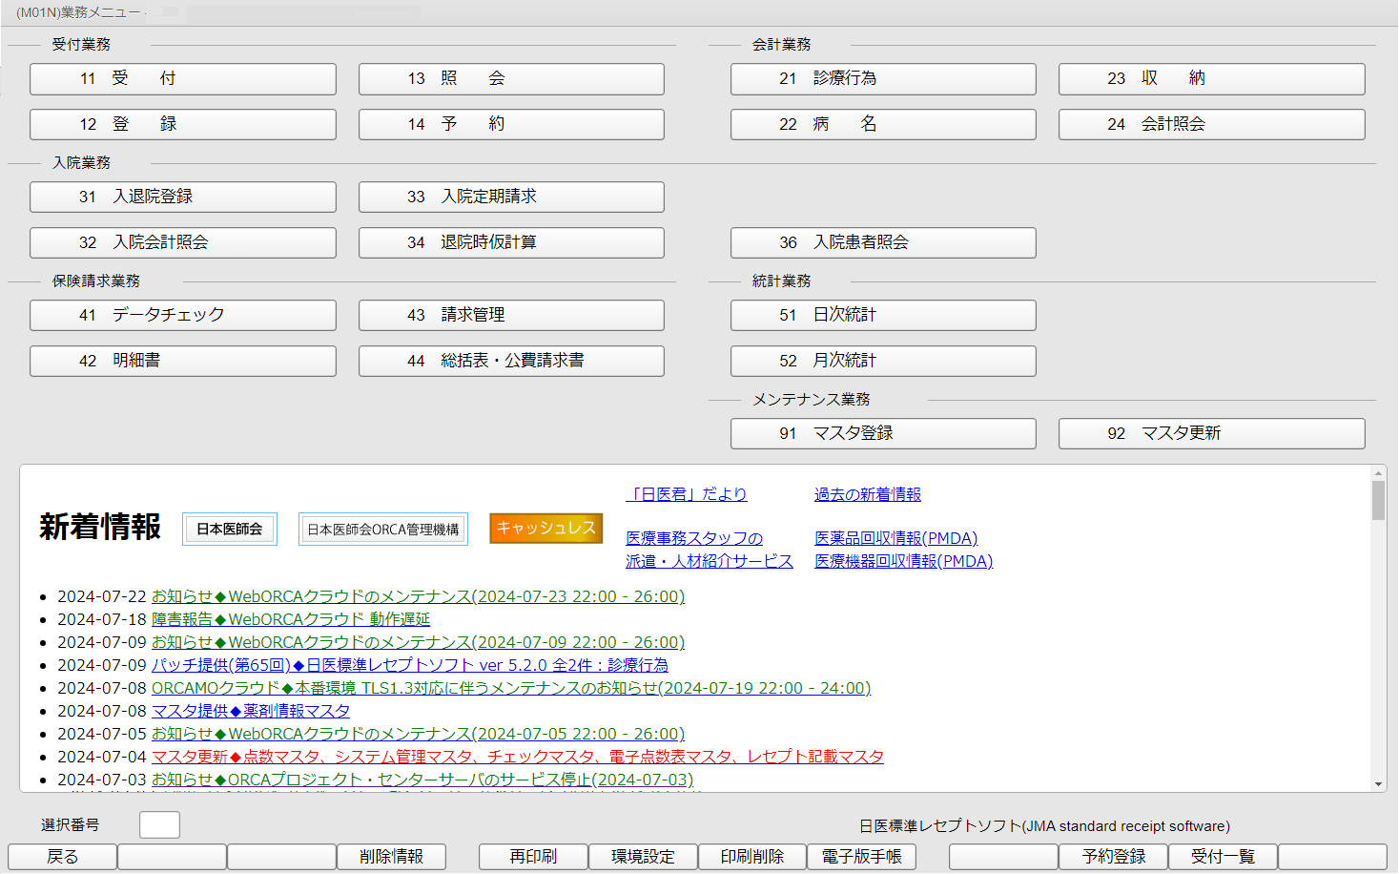Open 電子版手帳
The image size is (1399, 874).
[x=861, y=857]
